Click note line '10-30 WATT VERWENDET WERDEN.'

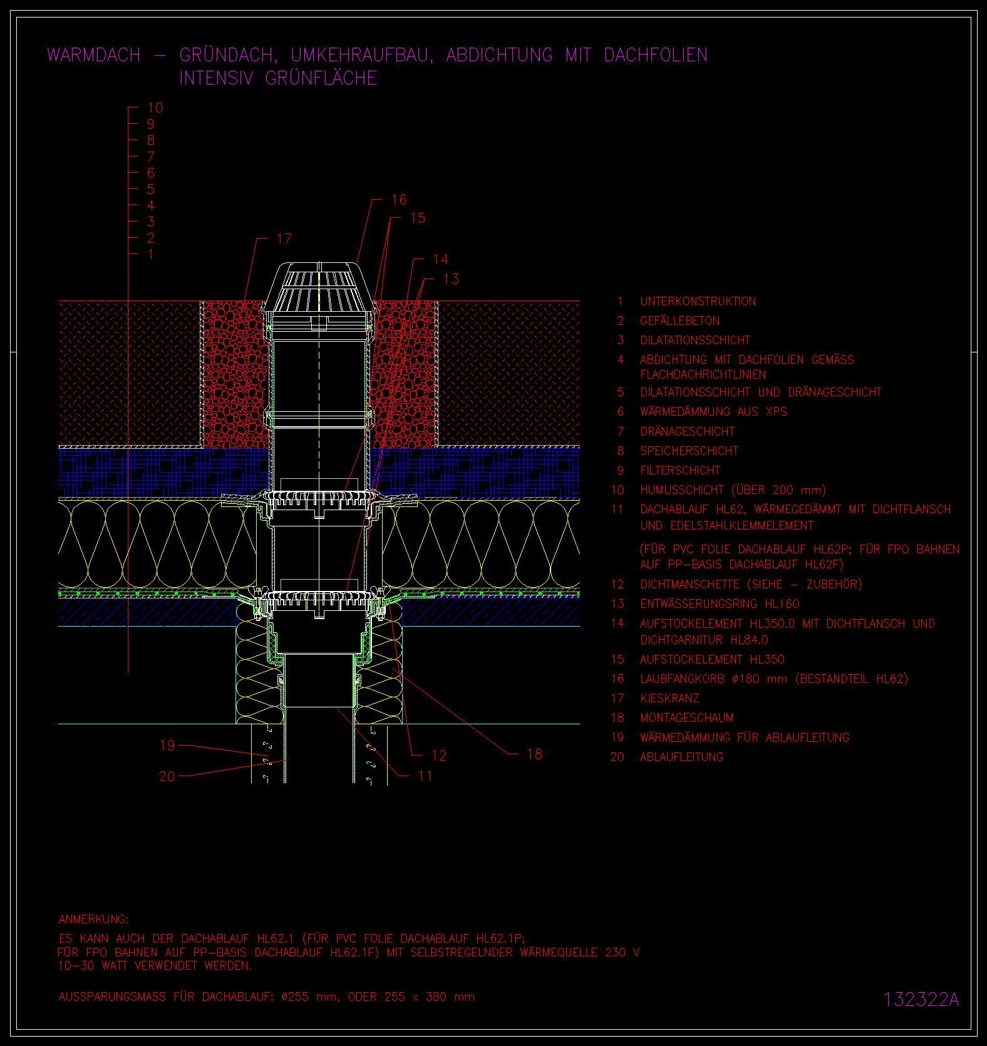[x=155, y=965]
